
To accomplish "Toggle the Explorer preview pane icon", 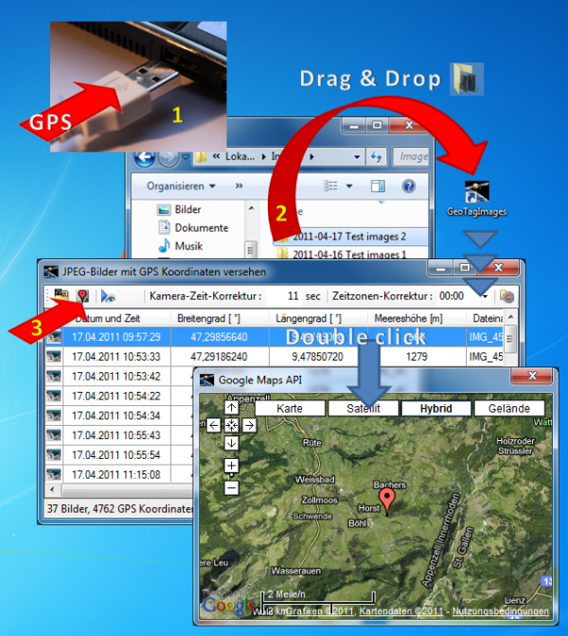I will [x=378, y=186].
